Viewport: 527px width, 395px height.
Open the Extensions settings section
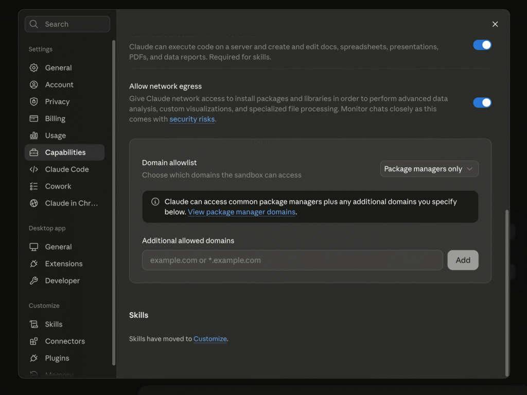point(64,264)
